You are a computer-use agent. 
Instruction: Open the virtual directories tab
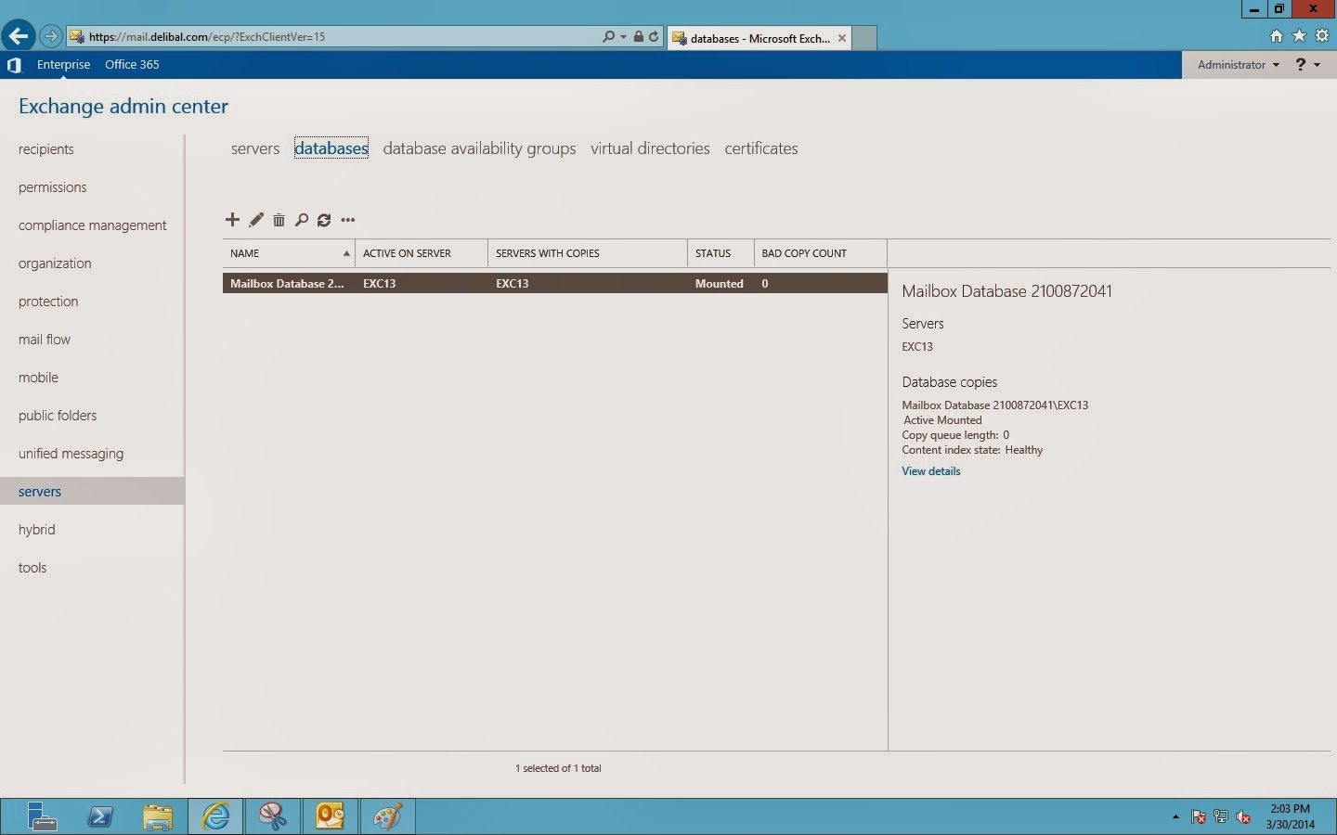pyautogui.click(x=650, y=148)
